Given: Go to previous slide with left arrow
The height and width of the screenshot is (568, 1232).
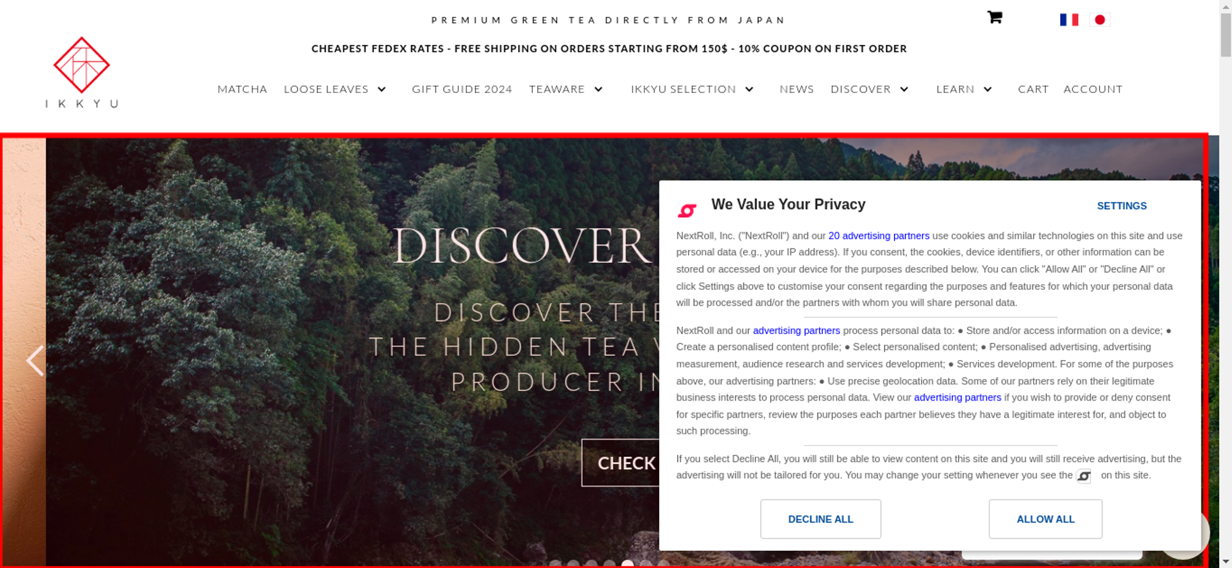Looking at the screenshot, I should point(35,361).
